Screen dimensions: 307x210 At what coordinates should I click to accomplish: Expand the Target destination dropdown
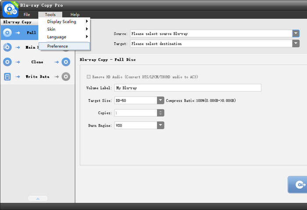click(x=296, y=43)
